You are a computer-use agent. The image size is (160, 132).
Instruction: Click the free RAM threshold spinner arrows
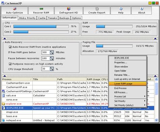click(x=52, y=52)
